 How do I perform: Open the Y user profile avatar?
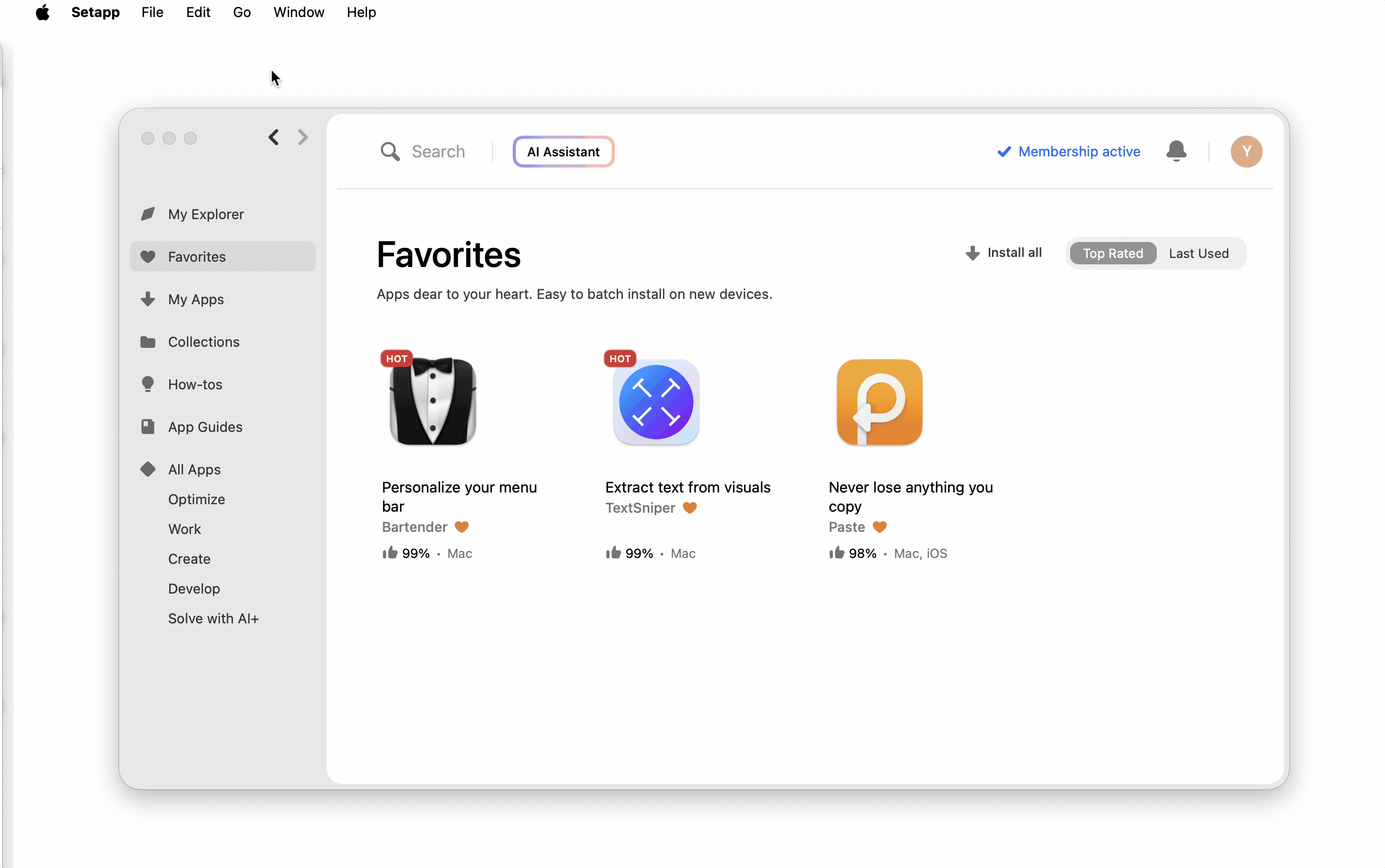coord(1246,152)
